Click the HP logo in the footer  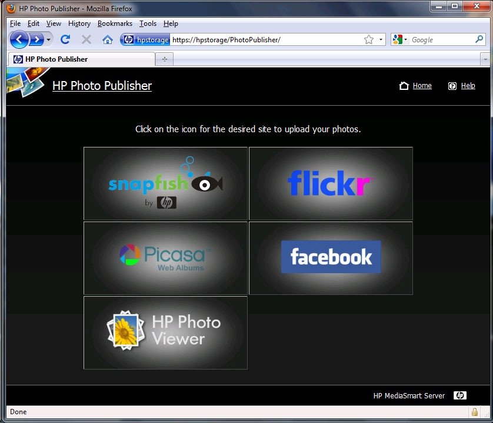[460, 395]
